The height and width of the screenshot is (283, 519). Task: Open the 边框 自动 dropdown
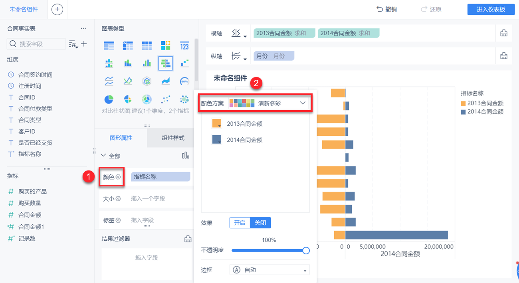coord(269,270)
